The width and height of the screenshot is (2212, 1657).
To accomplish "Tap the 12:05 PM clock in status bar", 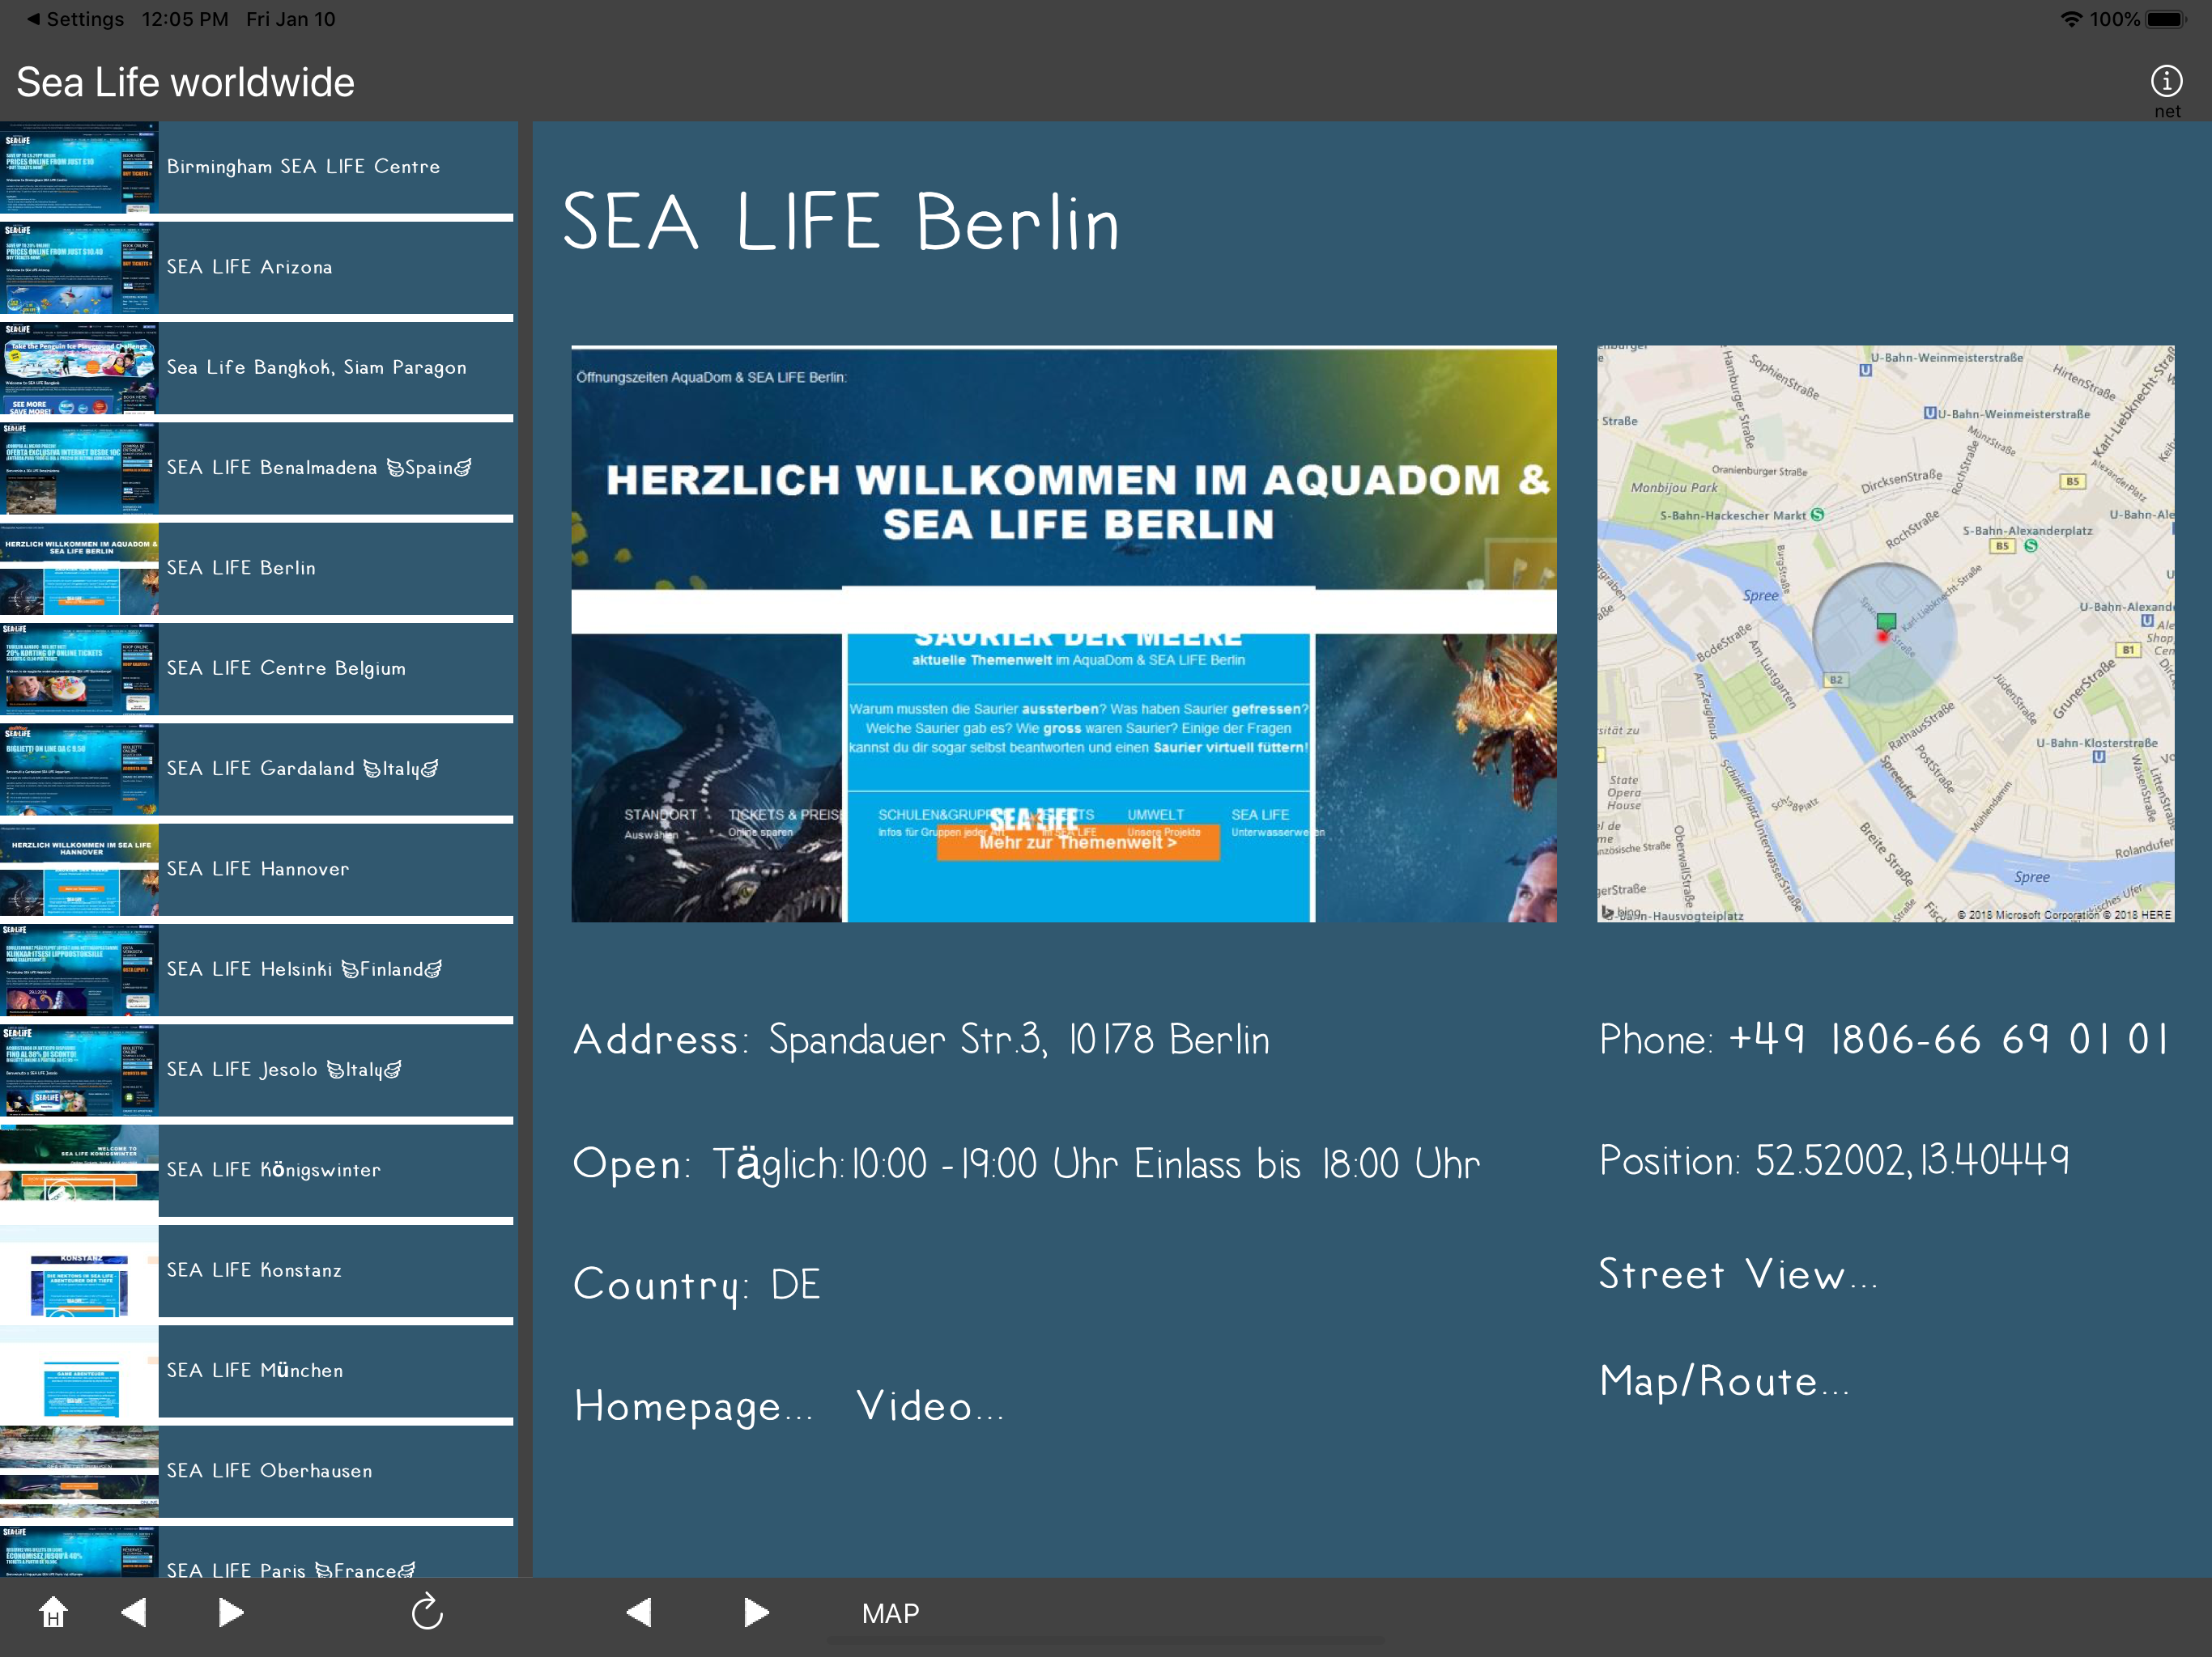I will pos(185,19).
